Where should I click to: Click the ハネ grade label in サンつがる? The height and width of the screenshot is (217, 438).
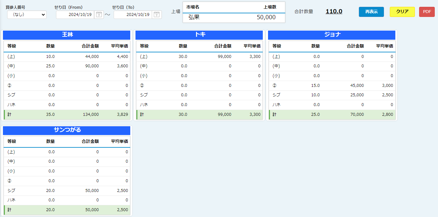[11, 200]
